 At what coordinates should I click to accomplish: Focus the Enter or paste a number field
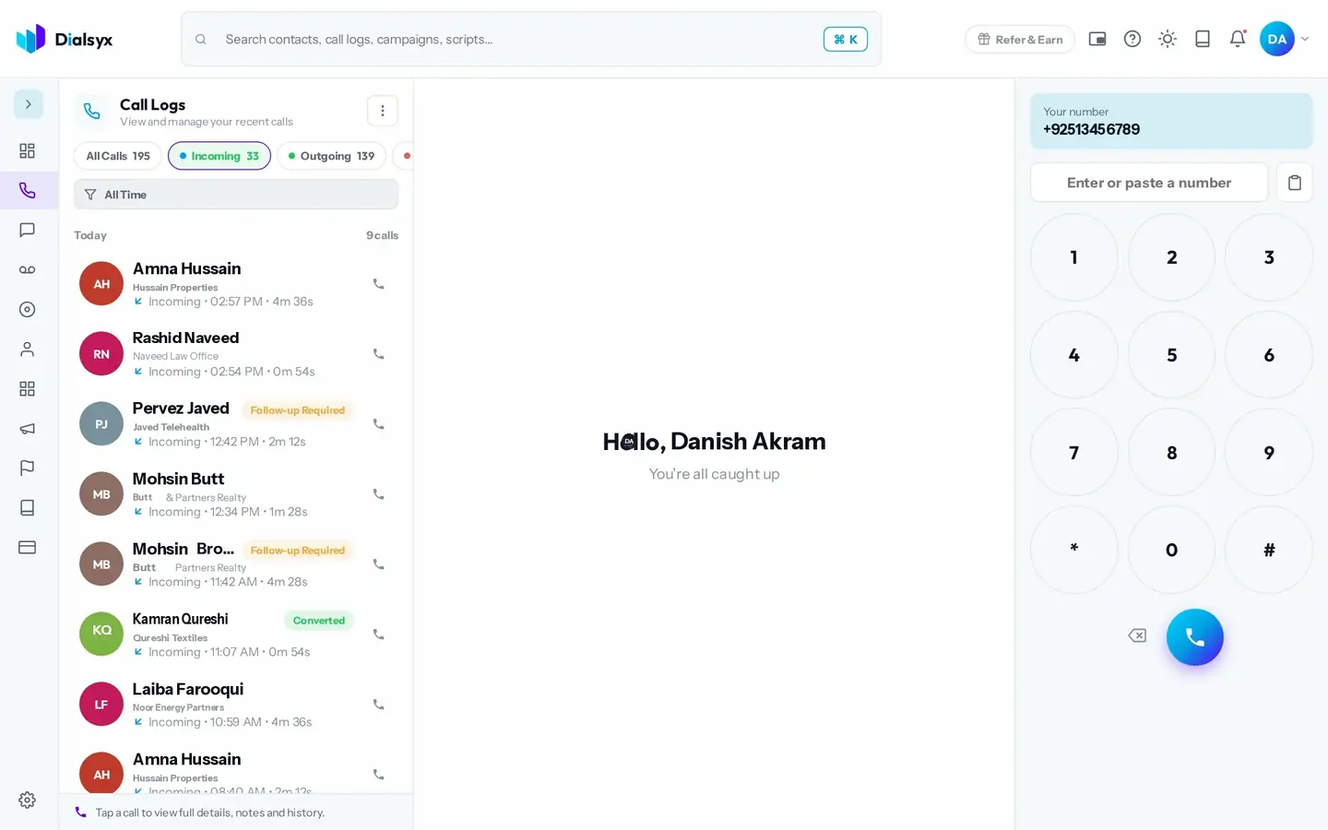[1149, 183]
